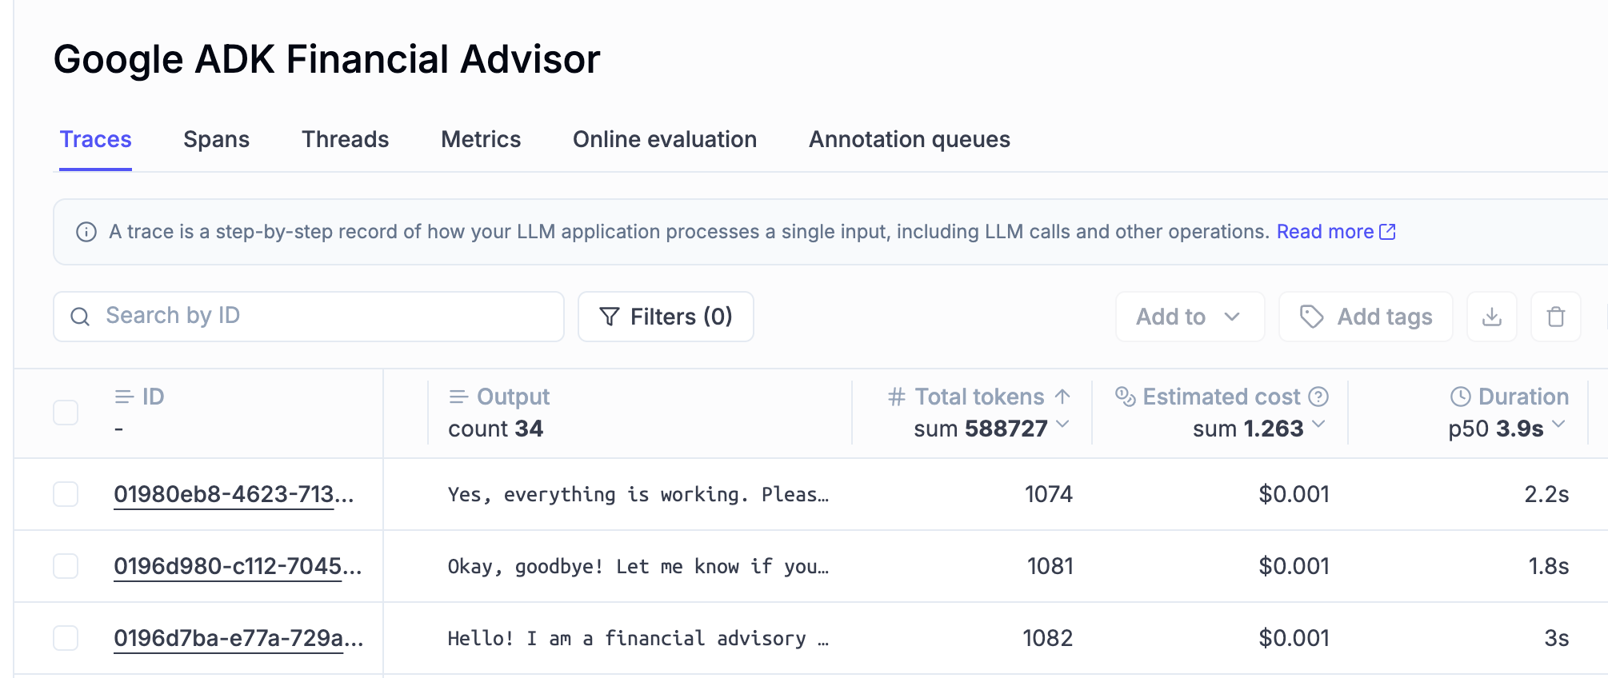This screenshot has width=1608, height=678.
Task: Open Filters (0) funnel button
Action: (666, 317)
